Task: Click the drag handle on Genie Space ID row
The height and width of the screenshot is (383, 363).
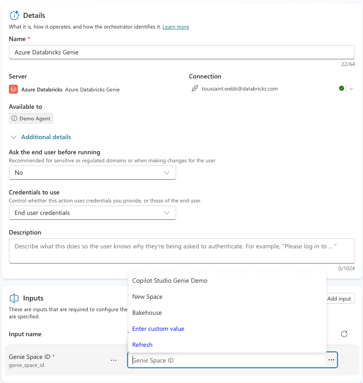Action: coord(344,360)
